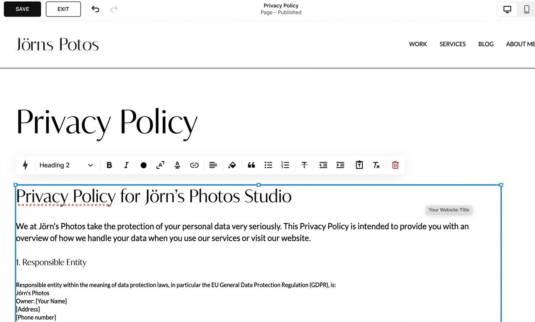Open the highlight color options
Viewport: 535px width, 322px height.
click(x=232, y=165)
